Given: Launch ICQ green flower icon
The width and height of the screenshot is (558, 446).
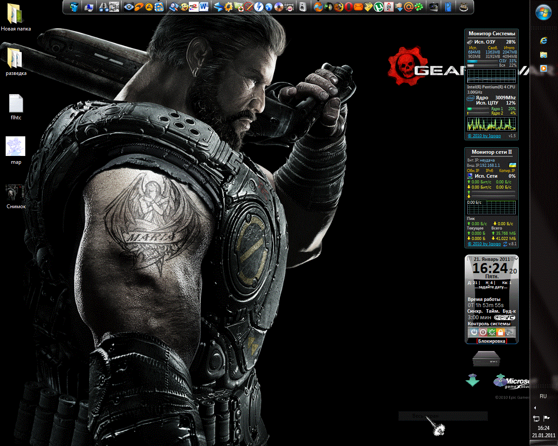Looking at the screenshot, I should pos(419,7).
